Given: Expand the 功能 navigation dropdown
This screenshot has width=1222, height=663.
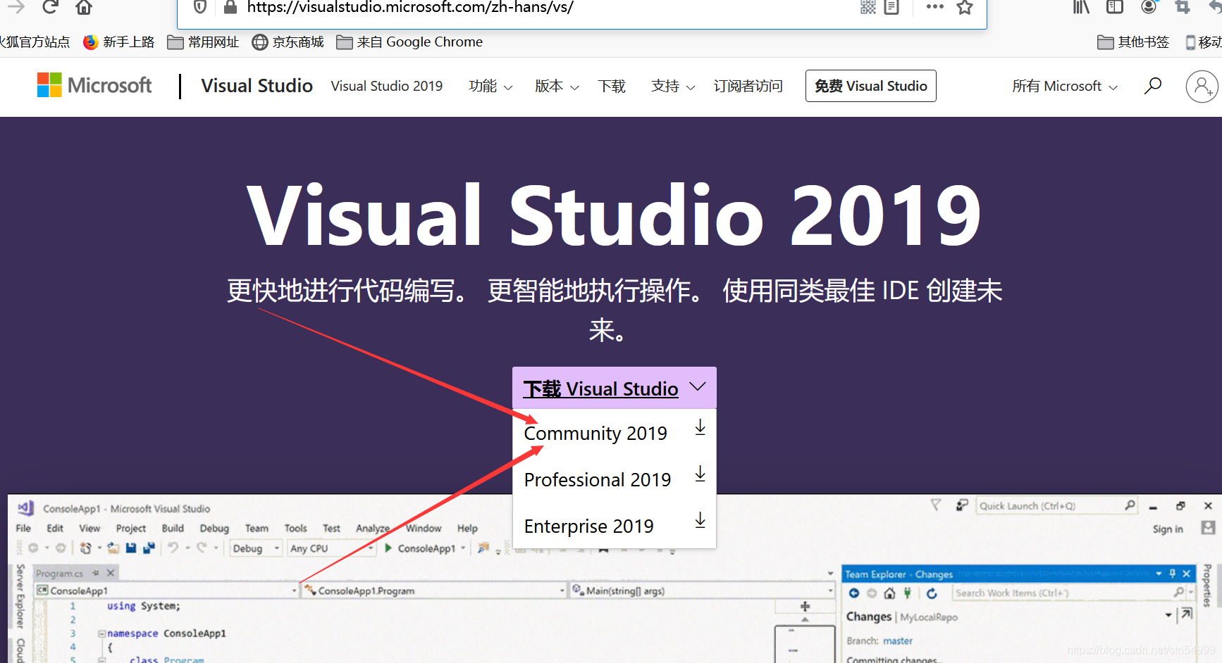Looking at the screenshot, I should click(490, 86).
